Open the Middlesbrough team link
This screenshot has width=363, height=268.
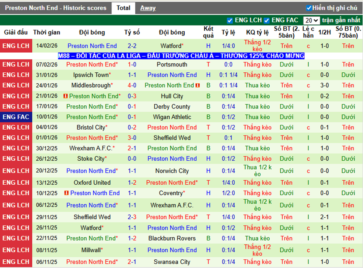click(x=92, y=86)
